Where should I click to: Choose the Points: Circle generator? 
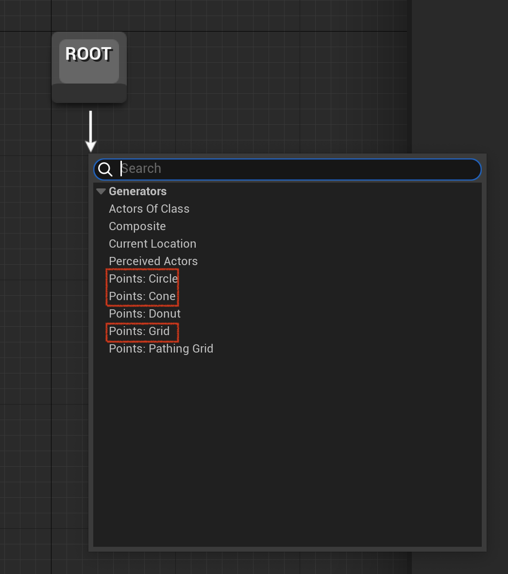click(x=143, y=279)
